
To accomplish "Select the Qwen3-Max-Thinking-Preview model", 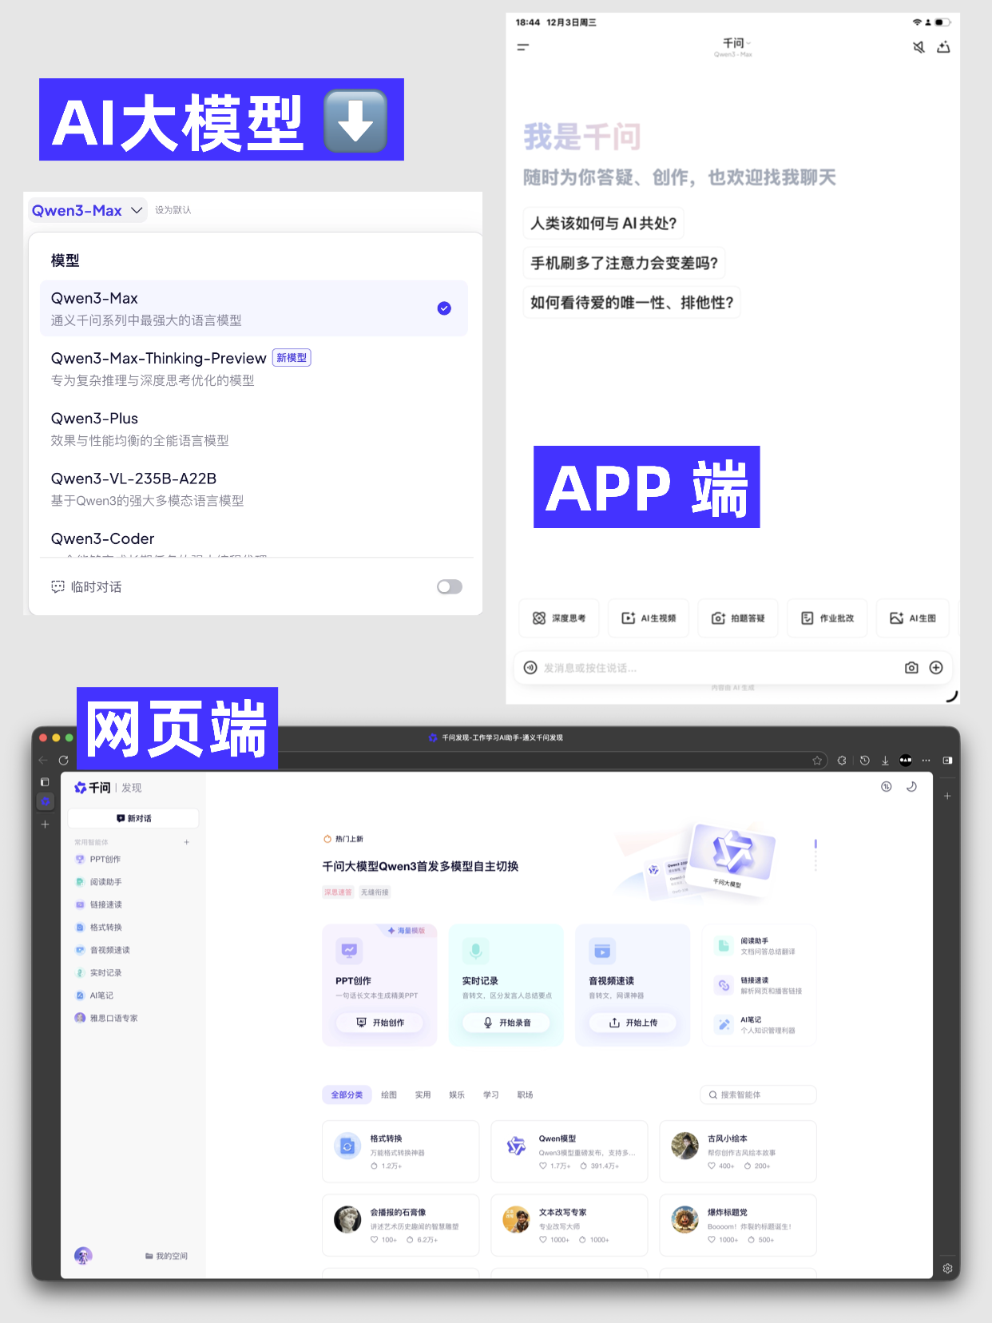I will click(253, 368).
